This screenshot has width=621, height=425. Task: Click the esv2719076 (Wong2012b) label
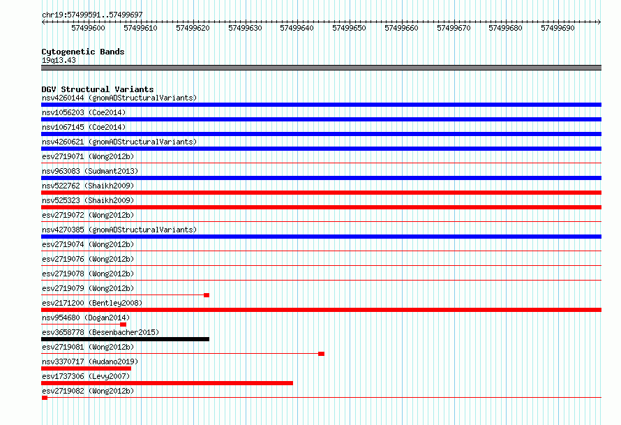[x=88, y=259]
